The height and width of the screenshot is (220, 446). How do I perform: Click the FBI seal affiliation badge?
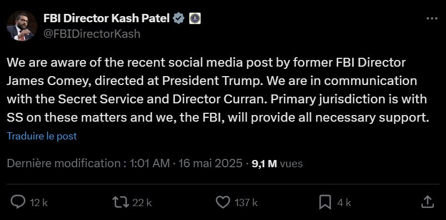click(x=195, y=18)
